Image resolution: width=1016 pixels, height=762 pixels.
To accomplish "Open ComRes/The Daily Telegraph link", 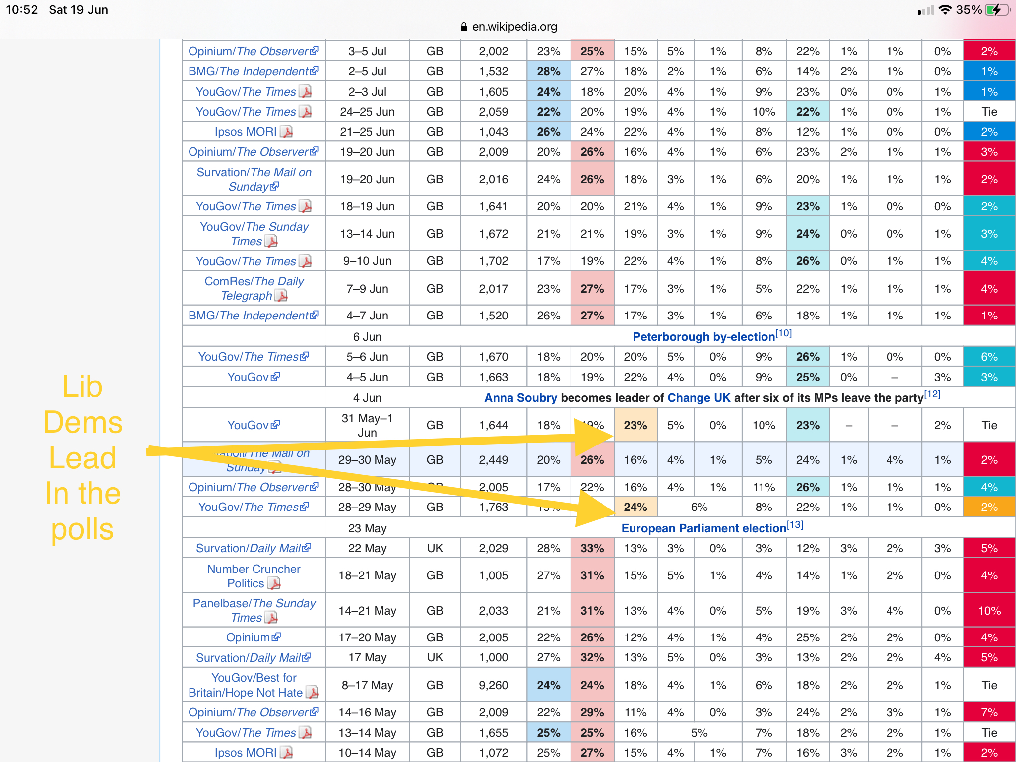I will [x=254, y=288].
